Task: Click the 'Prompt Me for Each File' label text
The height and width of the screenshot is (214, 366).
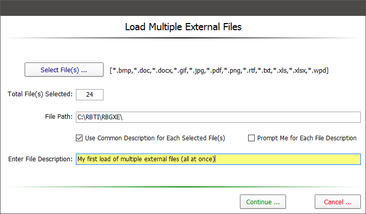Action: tap(307, 138)
